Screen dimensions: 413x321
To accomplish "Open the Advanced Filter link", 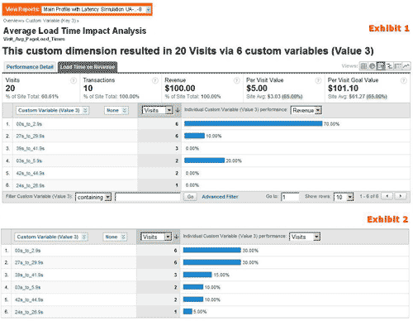I will (220, 197).
